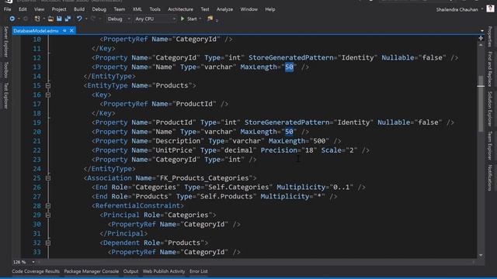Viewport: 497px width, 279px height.
Task: Click the New Project toolbar icon
Action: click(37, 19)
